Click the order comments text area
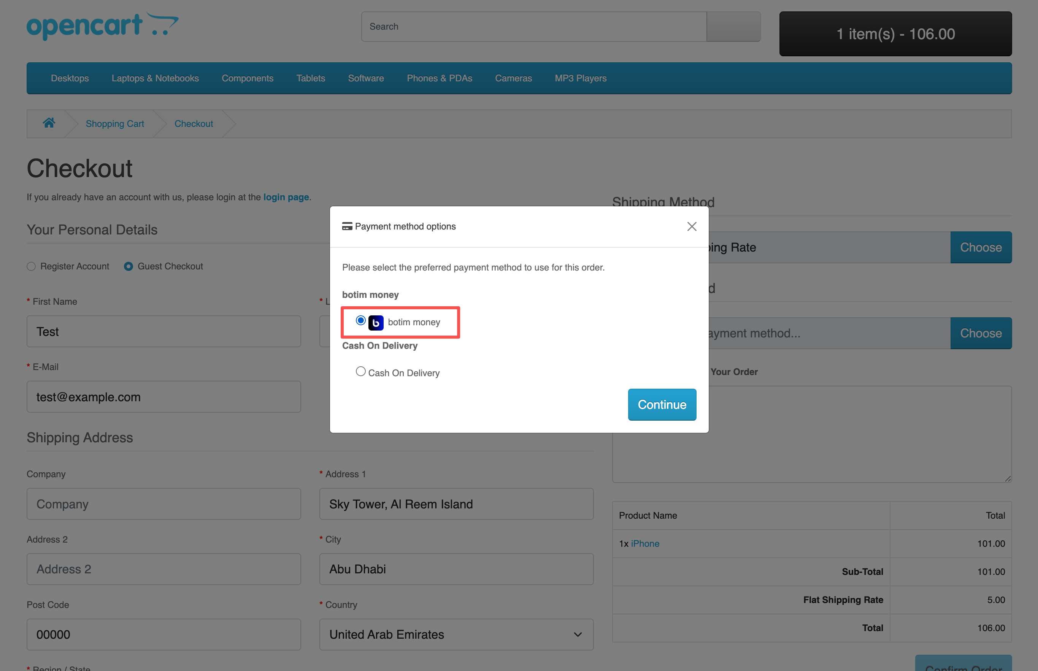Viewport: 1038px width, 671px height. tap(812, 434)
